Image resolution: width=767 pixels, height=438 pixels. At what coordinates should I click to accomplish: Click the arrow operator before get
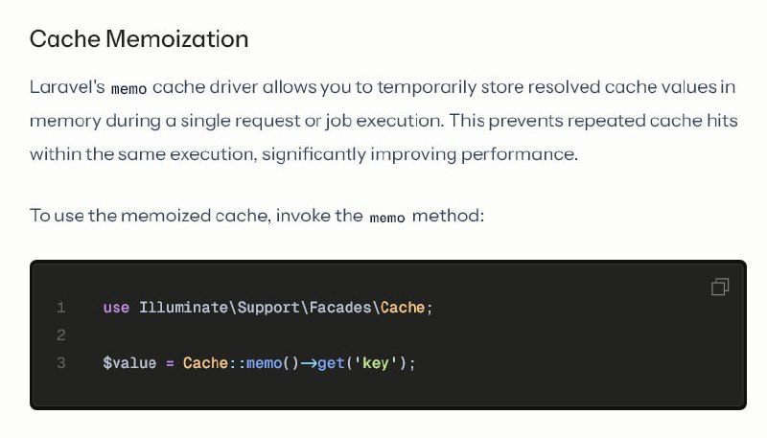308,363
